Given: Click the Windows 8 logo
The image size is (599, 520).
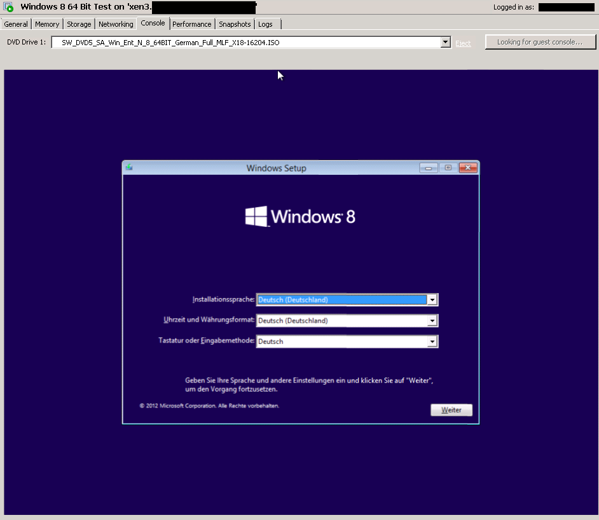Looking at the screenshot, I should point(300,217).
